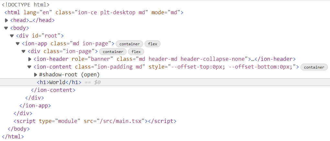The image size is (330, 141).
Task: Select the script type="module" element
Action: (95, 121)
